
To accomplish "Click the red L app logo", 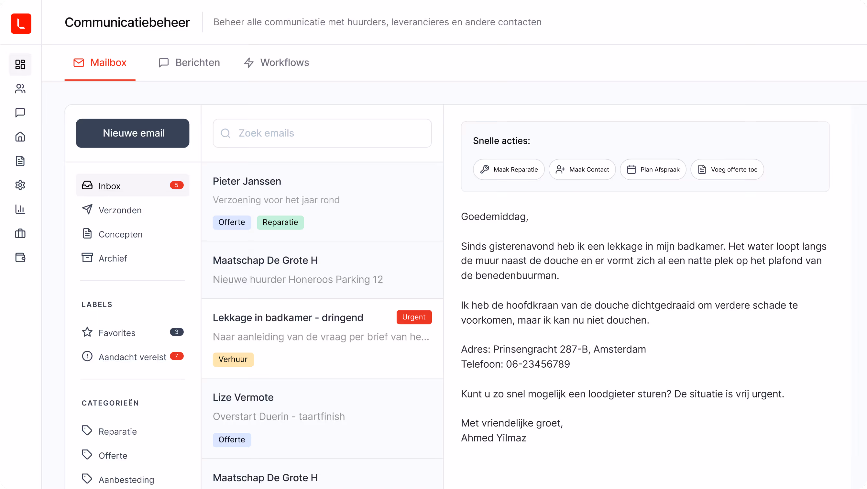I will click(21, 23).
